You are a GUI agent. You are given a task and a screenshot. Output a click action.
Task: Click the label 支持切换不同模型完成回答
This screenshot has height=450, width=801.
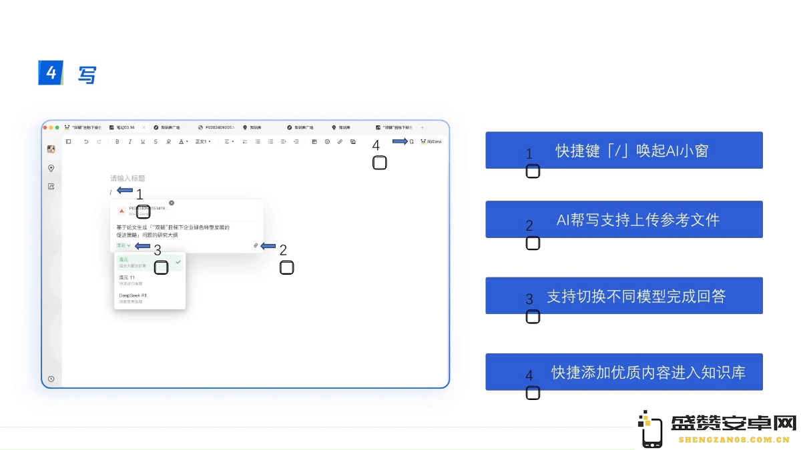636,296
